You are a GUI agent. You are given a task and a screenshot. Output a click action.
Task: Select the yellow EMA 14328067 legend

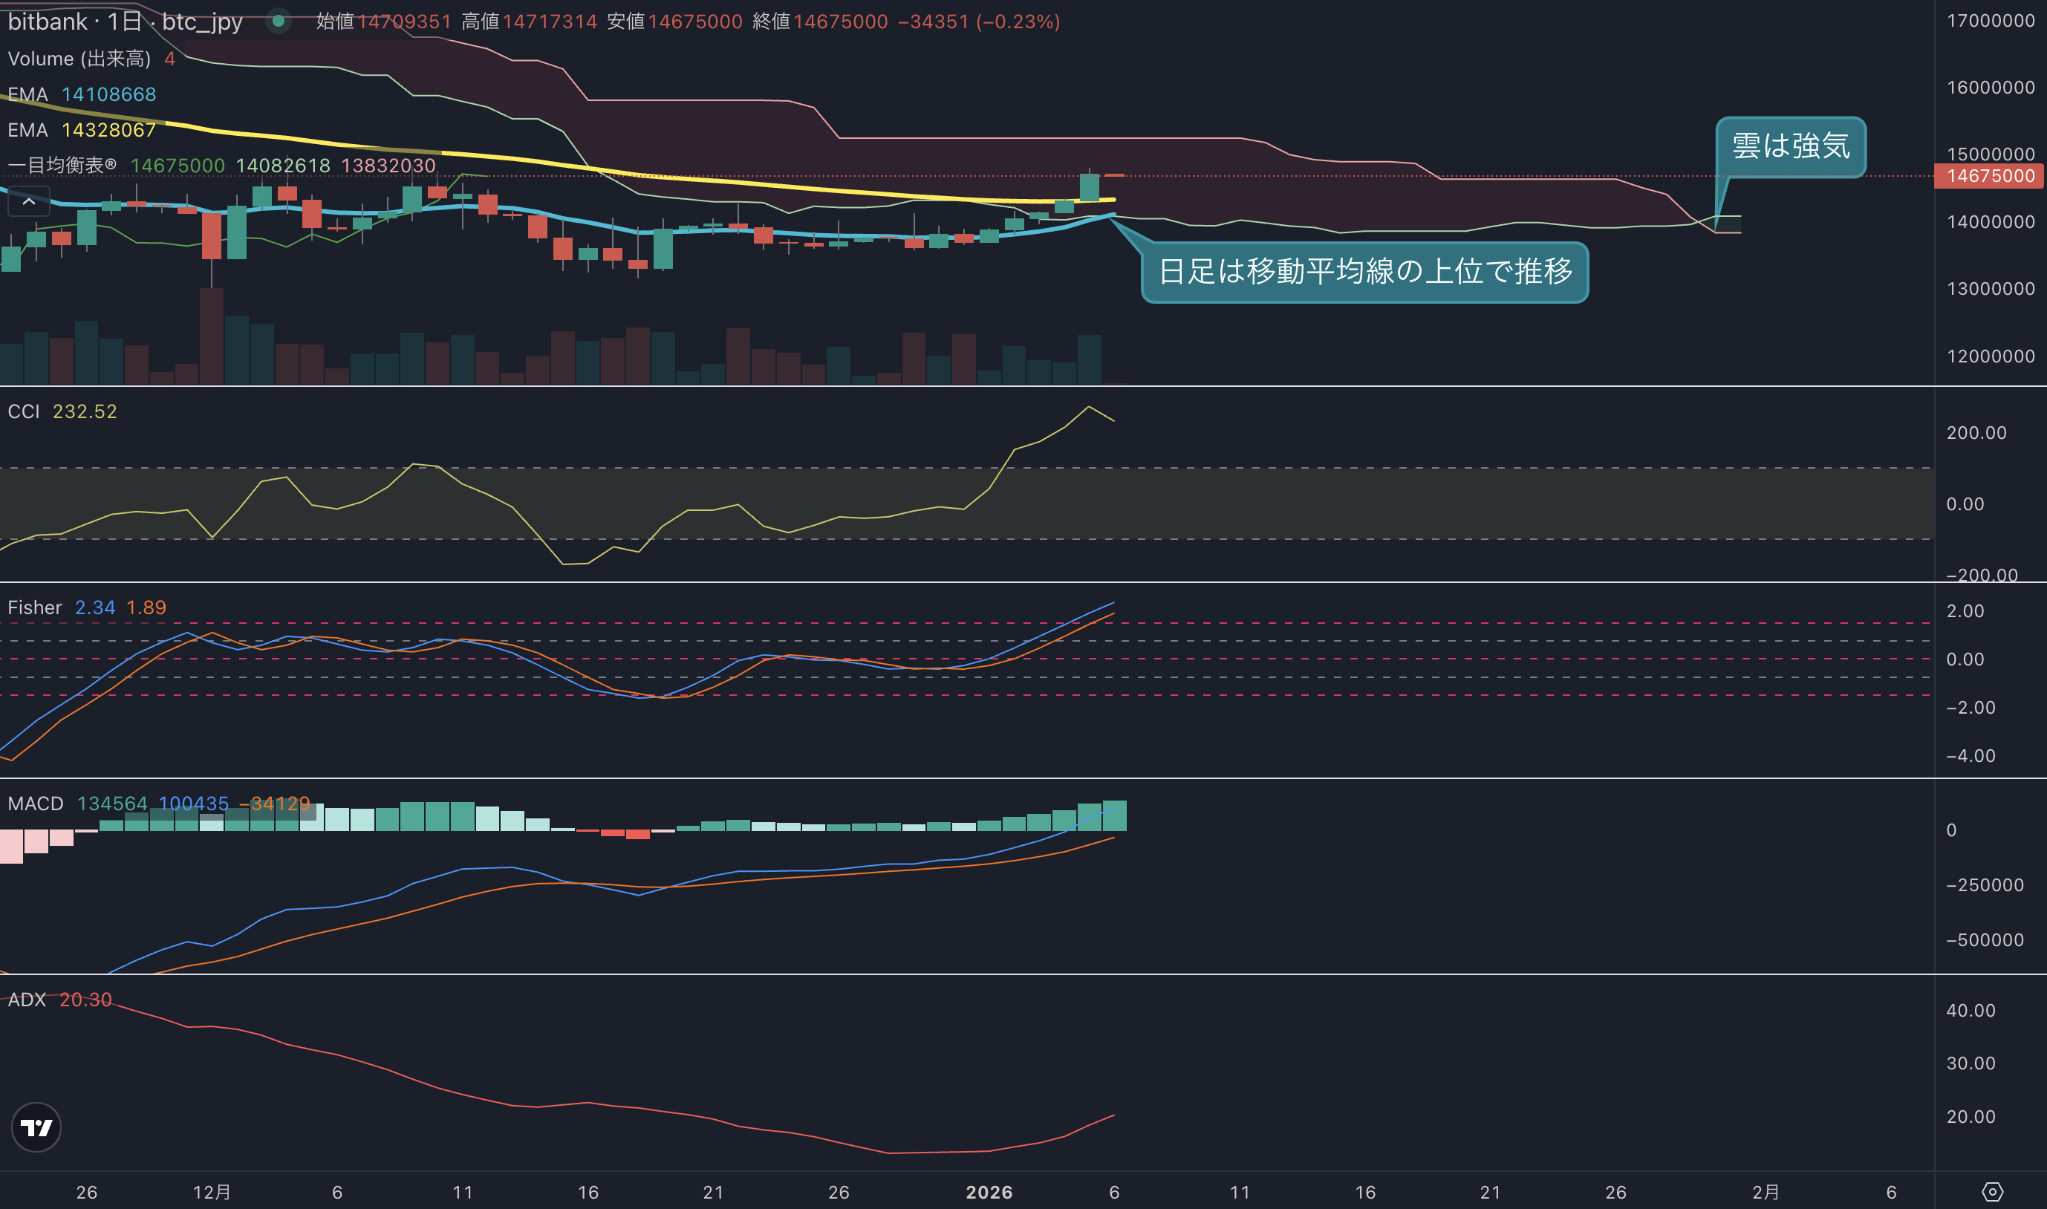click(82, 131)
